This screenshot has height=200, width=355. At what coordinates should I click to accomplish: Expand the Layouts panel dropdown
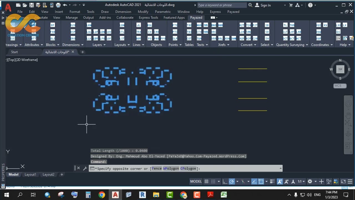129,45
